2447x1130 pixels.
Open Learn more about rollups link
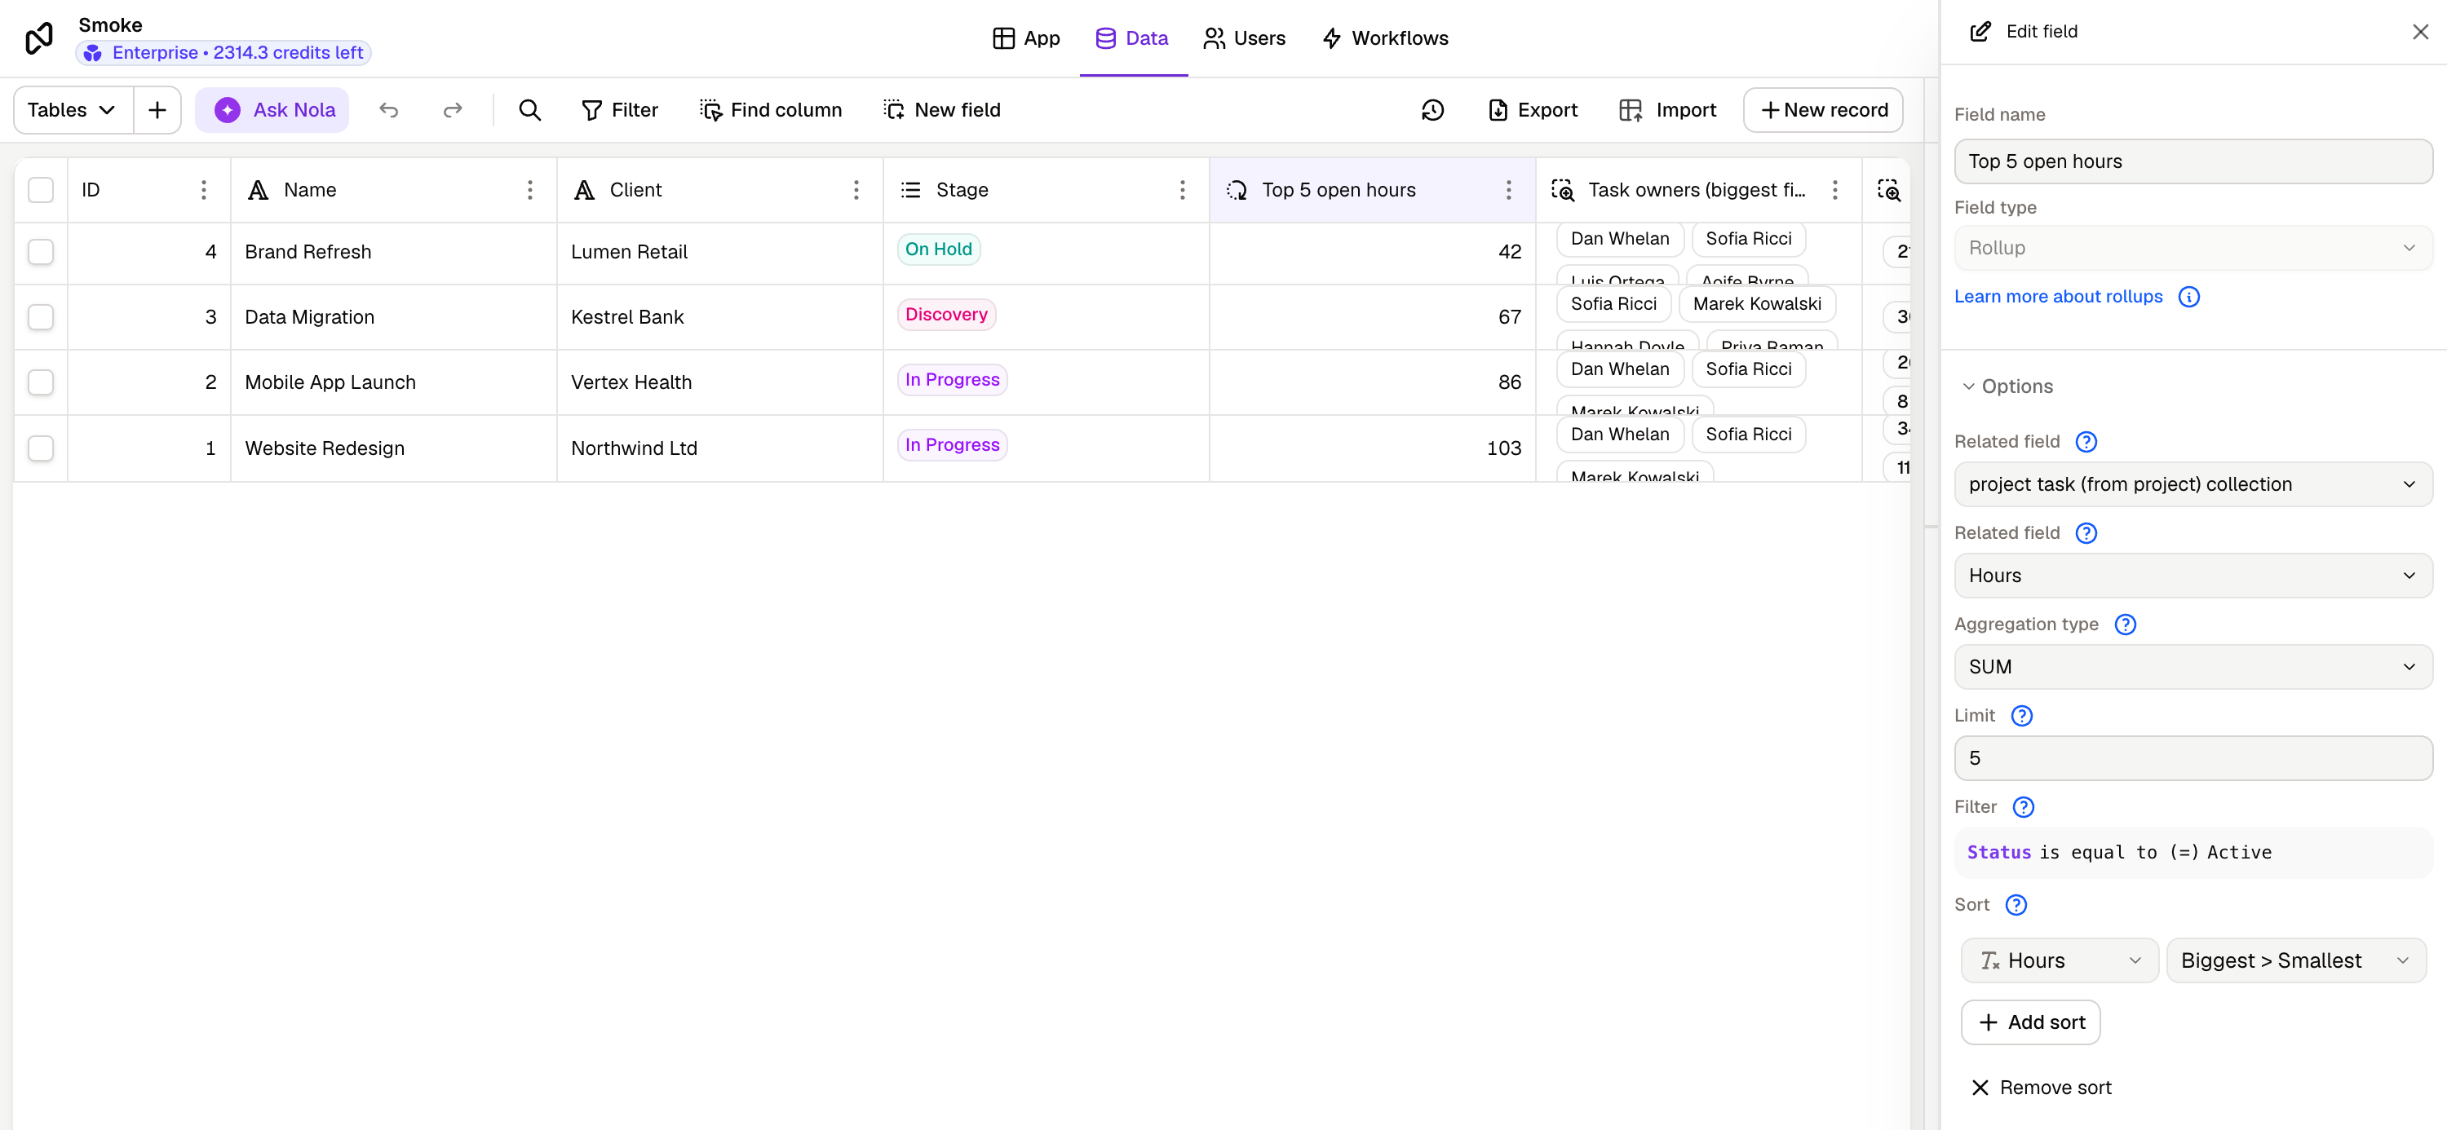coord(2059,298)
